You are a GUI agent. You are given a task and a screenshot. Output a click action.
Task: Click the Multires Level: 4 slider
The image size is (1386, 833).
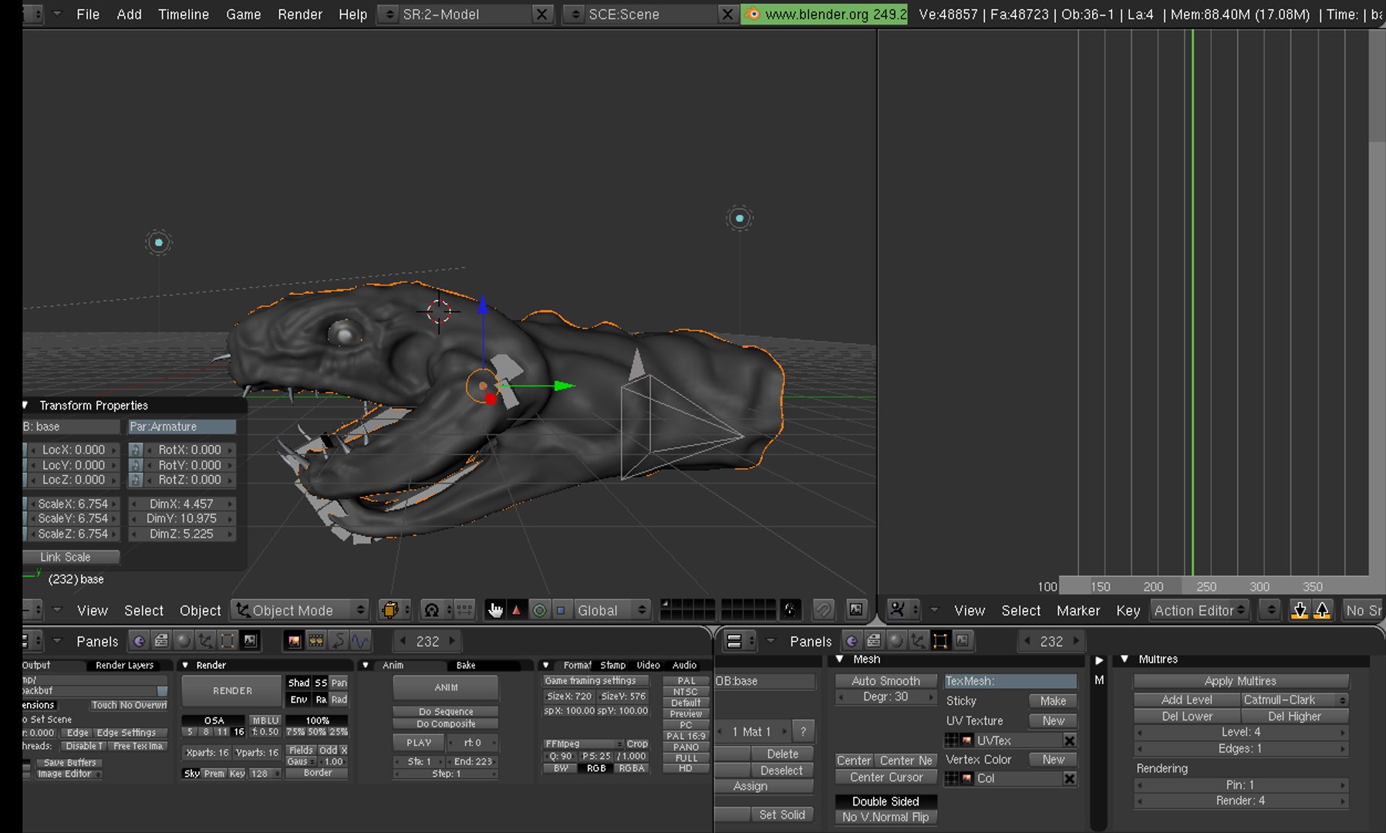pos(1241,732)
